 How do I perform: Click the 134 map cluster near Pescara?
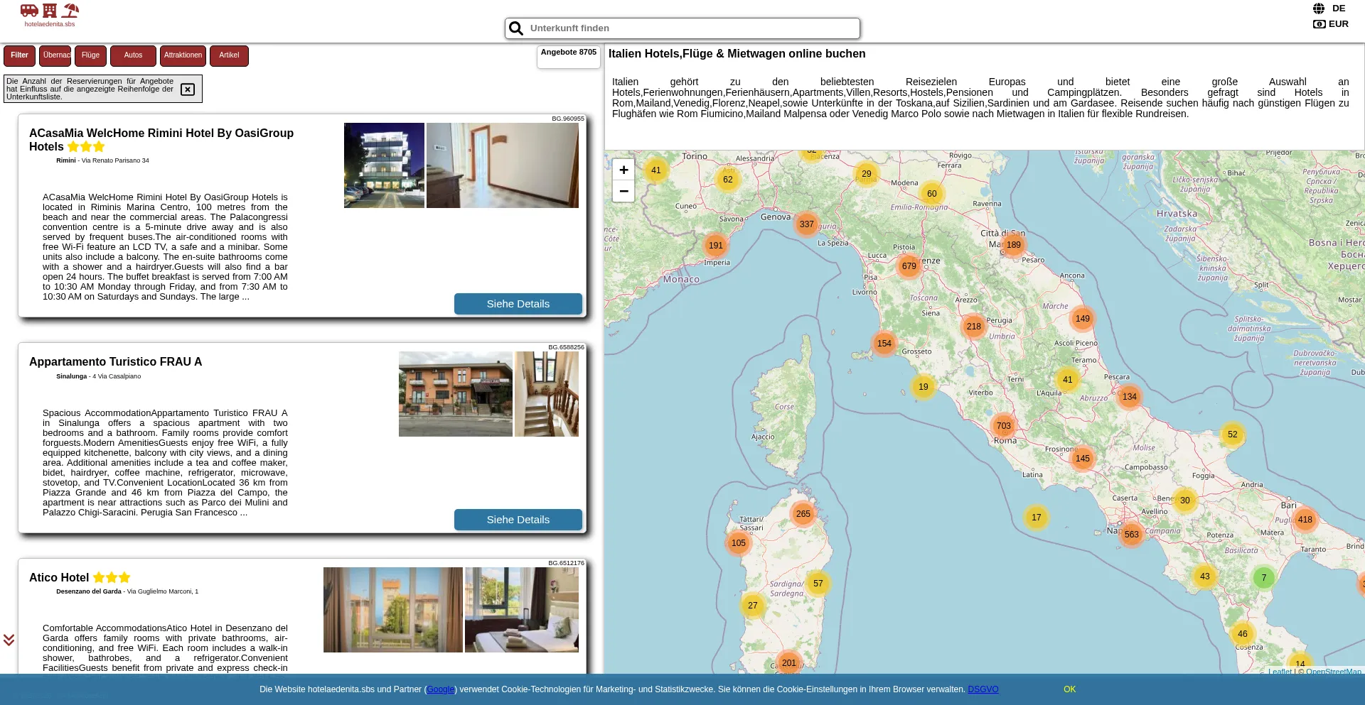point(1130,397)
